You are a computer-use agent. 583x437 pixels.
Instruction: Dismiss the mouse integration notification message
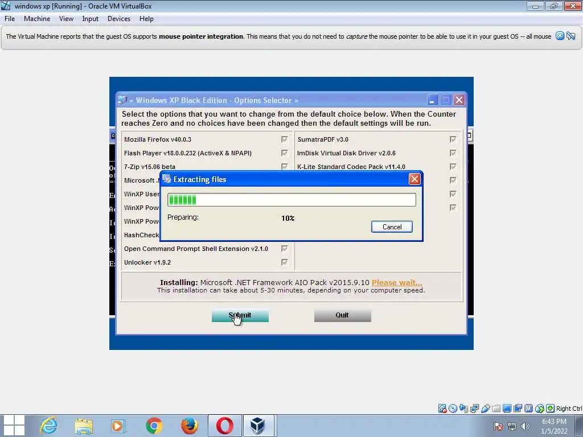point(560,36)
